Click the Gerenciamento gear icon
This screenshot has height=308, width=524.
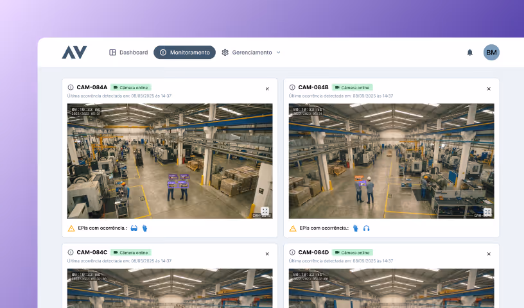tap(225, 53)
